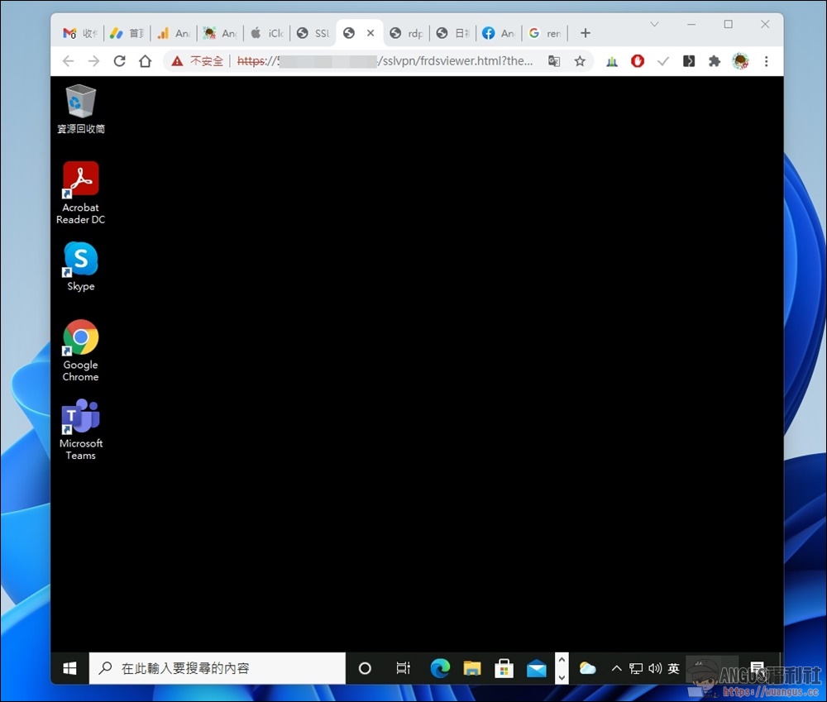
Task: Click the dark square extension icon
Action: point(689,61)
